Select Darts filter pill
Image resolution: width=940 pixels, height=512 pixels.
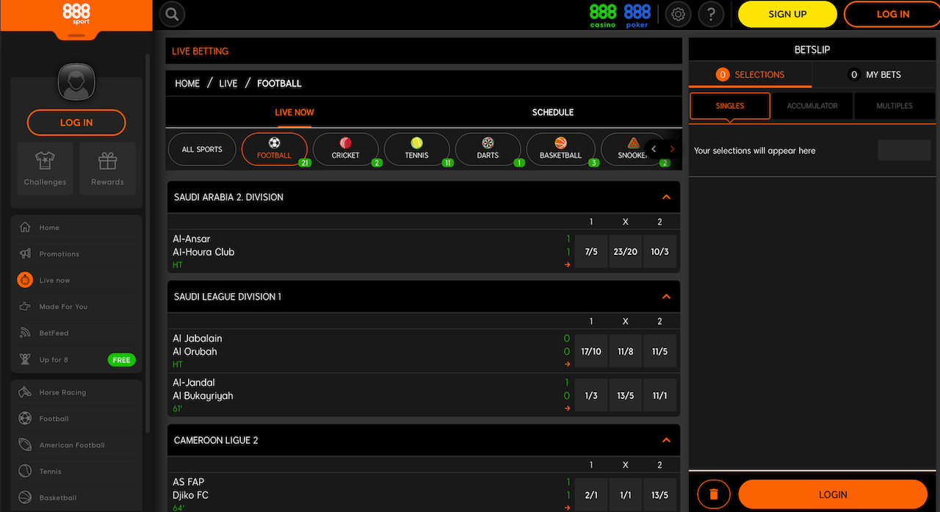pyautogui.click(x=488, y=149)
